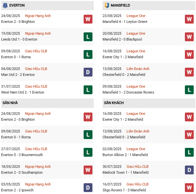Click the W badge for Everton 2-0 Southampton
Viewport: 196px width, 194px height.
click(88, 170)
